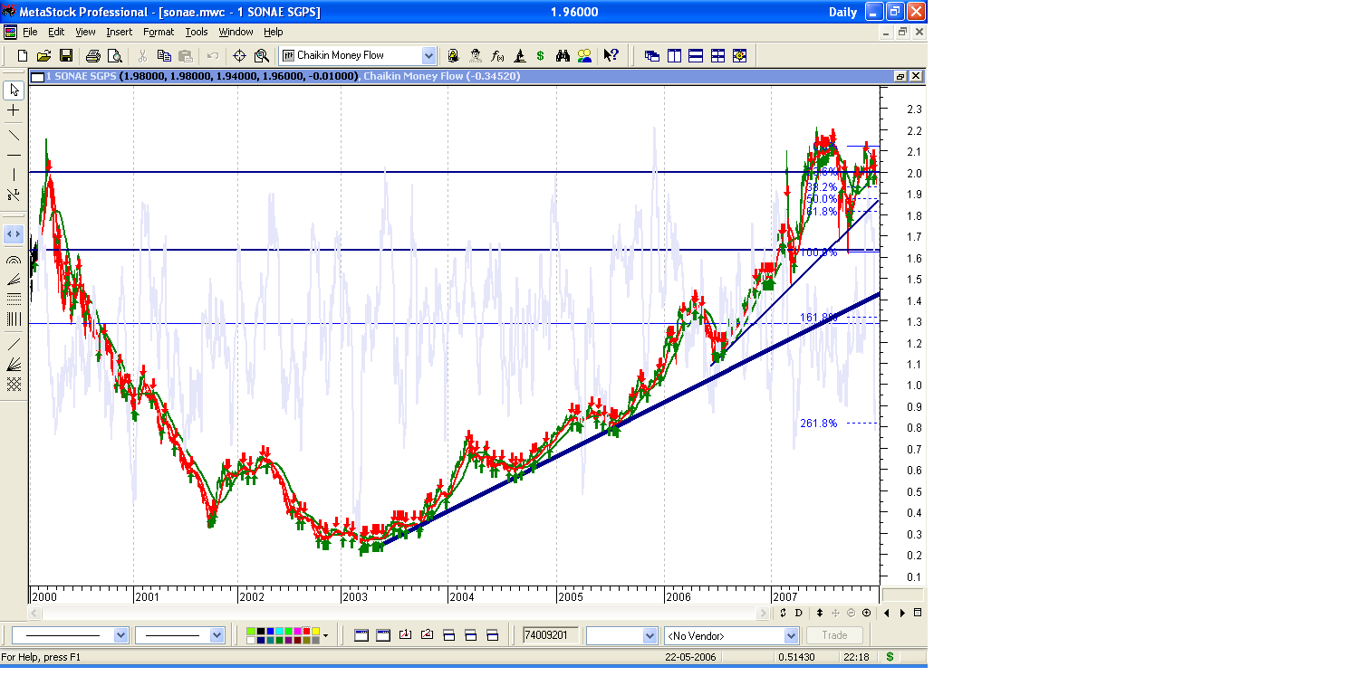This screenshot has width=1357, height=695.
Task: Select the Gann Grid tool
Action: click(x=14, y=384)
